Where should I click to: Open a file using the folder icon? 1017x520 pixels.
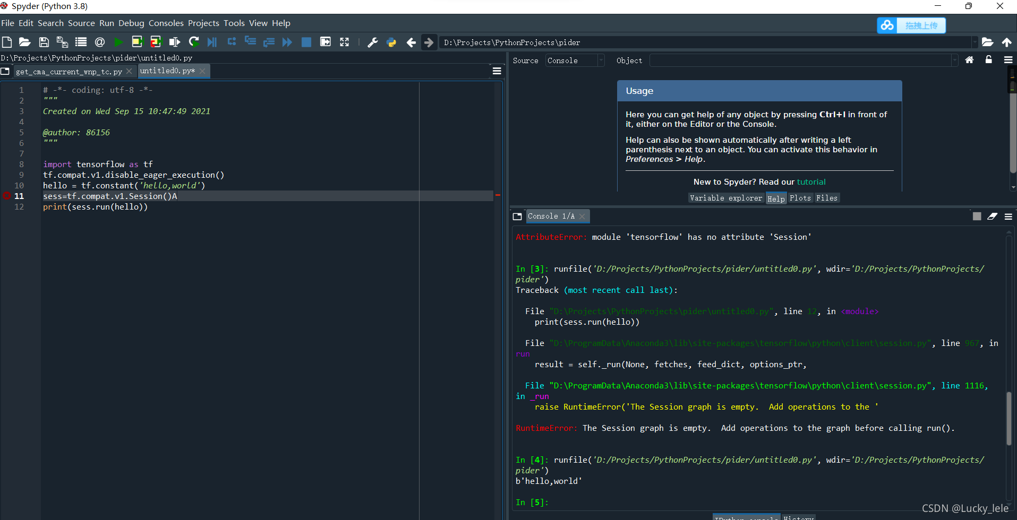24,42
